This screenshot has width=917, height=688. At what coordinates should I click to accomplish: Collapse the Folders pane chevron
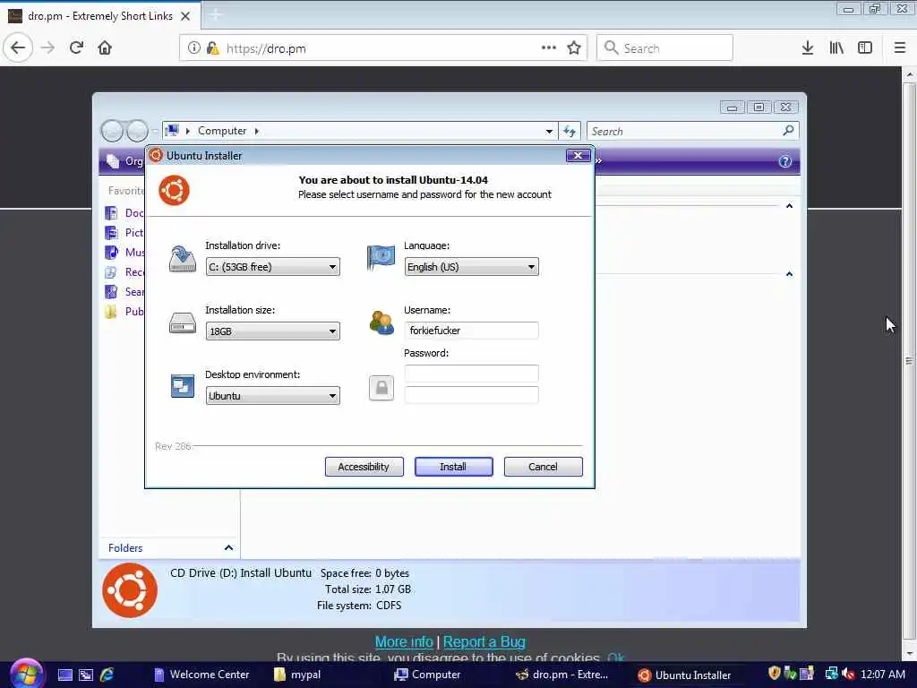coord(228,548)
